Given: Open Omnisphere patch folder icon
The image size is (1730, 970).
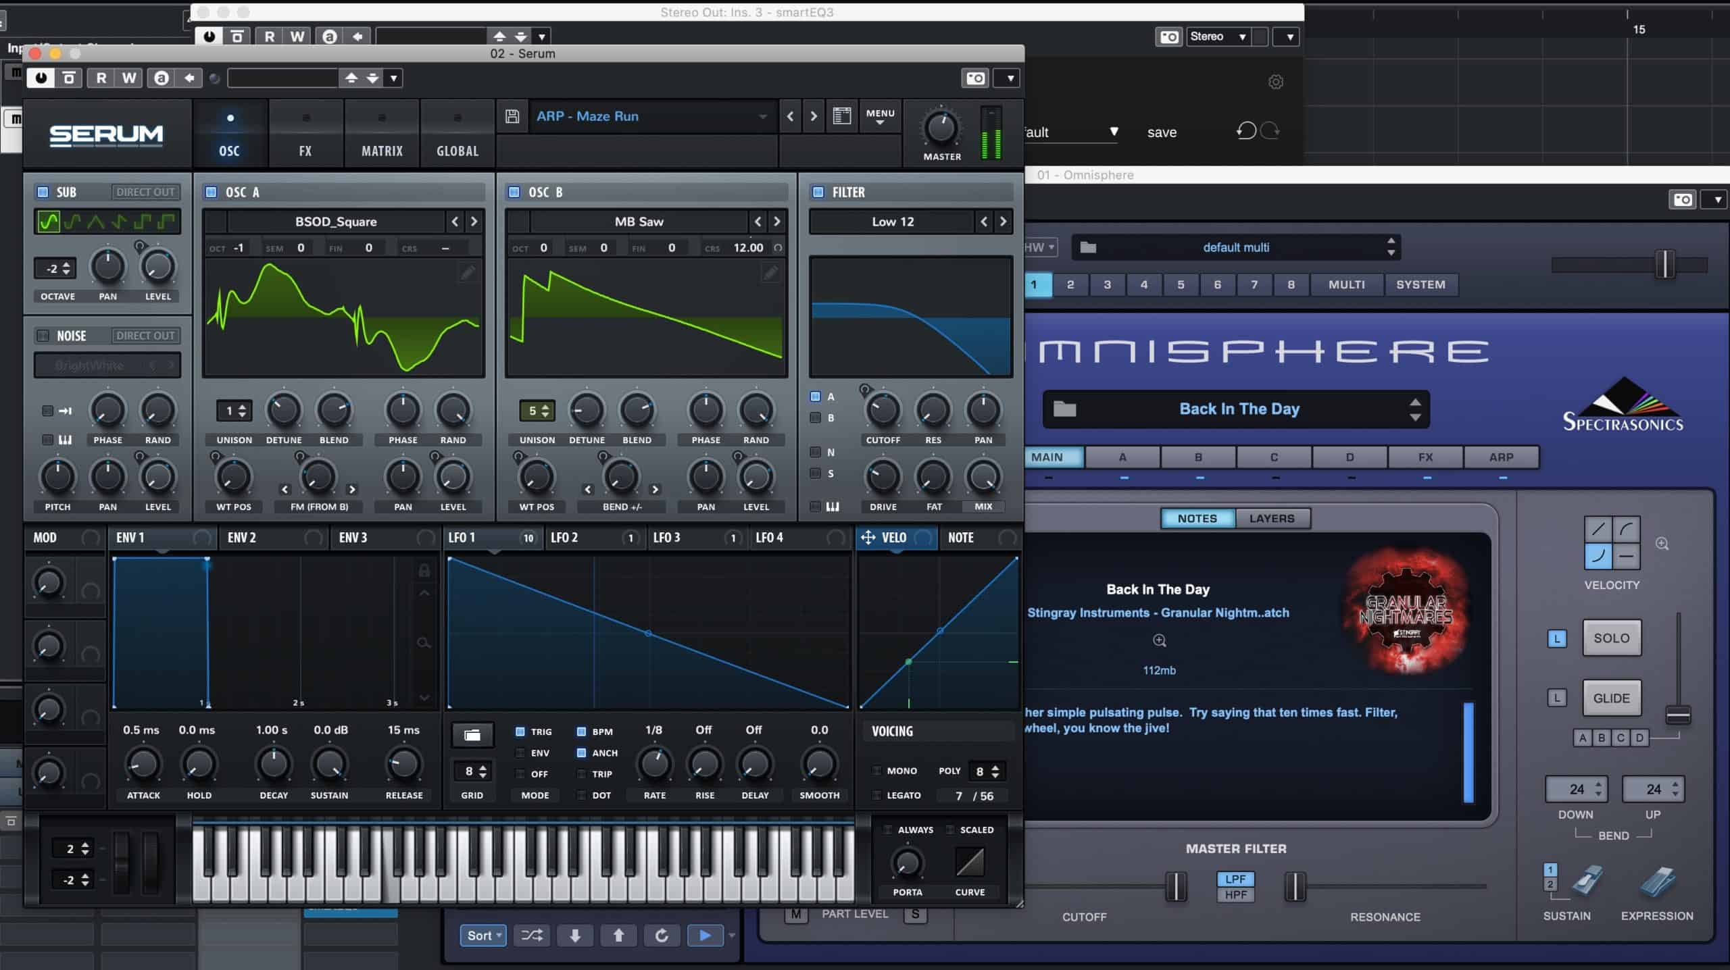Looking at the screenshot, I should point(1064,409).
